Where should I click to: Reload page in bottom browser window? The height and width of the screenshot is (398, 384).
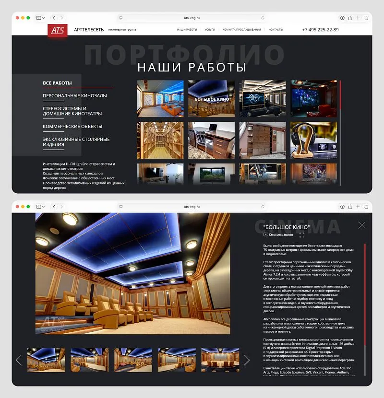[263, 207]
